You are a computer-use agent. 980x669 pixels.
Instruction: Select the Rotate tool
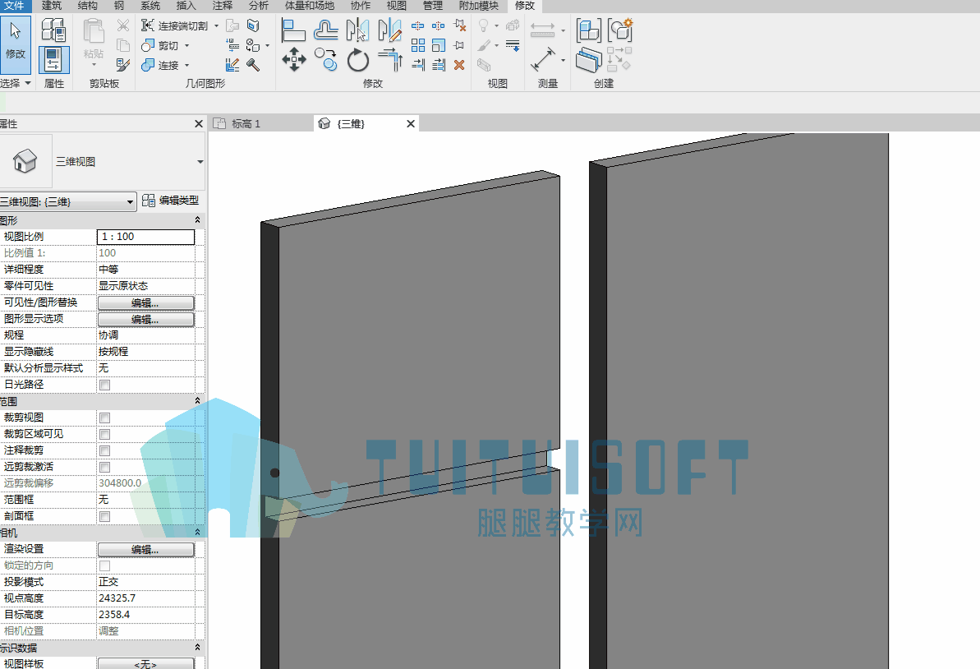[x=358, y=61]
